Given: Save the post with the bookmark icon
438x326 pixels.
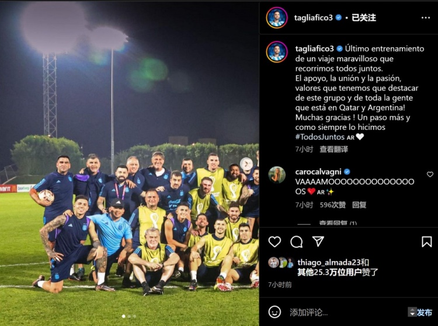Looking at the screenshot, I should (x=426, y=242).
